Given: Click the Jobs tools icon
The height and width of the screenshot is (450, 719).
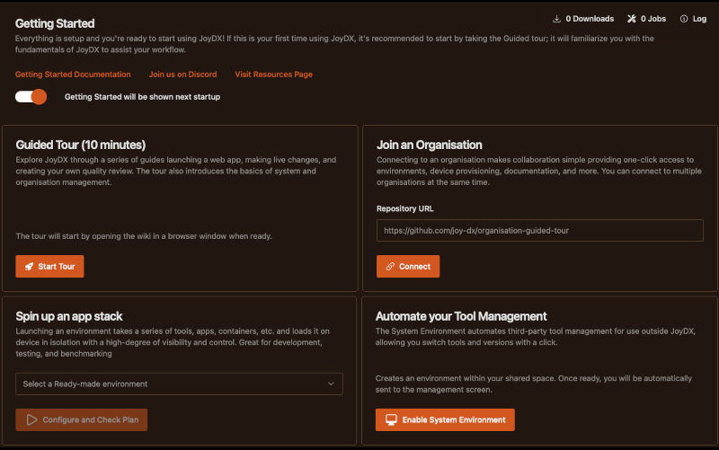Looking at the screenshot, I should (x=632, y=19).
